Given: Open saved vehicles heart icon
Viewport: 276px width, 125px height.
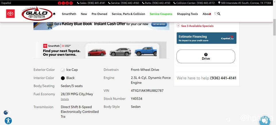Looking at the screenshot, I should click(215, 14).
